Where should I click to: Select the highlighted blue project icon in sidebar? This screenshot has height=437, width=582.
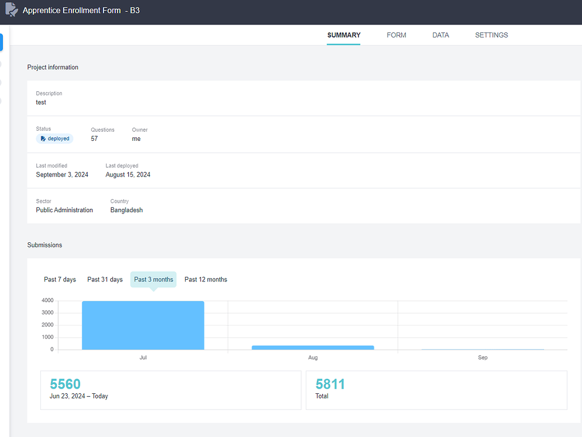pos(2,42)
